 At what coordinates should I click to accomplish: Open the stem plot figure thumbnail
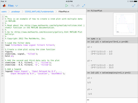[124, 24]
